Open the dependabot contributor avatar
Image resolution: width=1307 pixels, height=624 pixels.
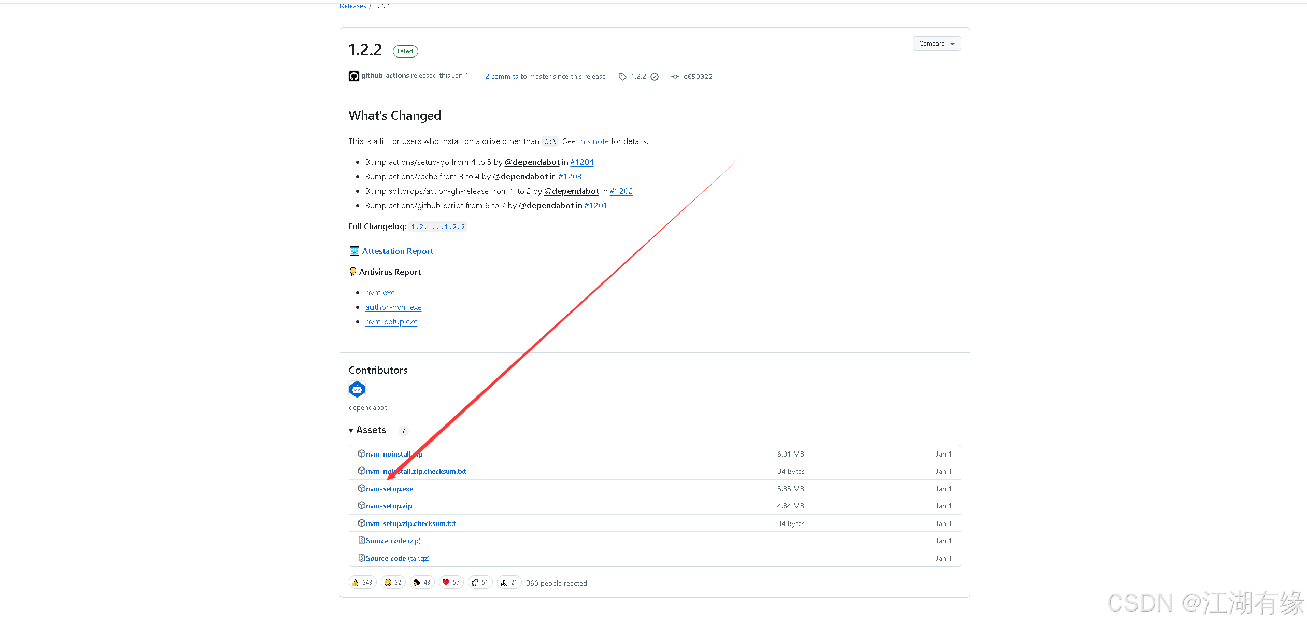[x=357, y=389]
